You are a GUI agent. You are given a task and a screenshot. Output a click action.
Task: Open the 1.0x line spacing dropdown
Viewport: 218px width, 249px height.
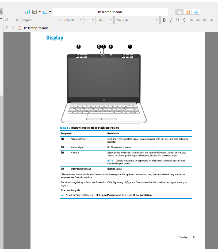pos(104,20)
